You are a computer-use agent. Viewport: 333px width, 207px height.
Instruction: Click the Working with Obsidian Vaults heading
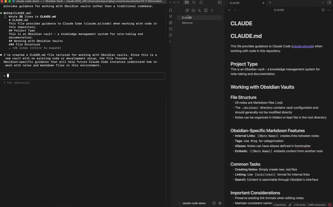[x=262, y=87]
